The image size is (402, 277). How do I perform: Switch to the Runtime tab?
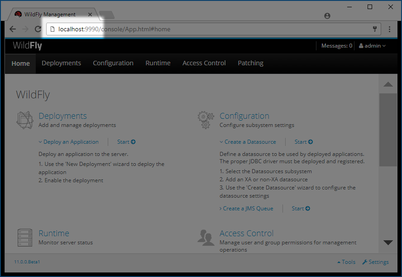tap(158, 63)
